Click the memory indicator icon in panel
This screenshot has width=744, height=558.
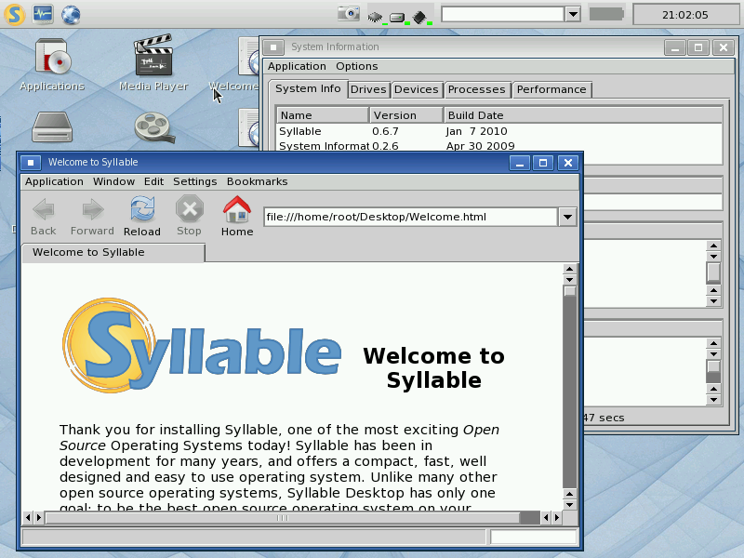pyautogui.click(x=420, y=18)
